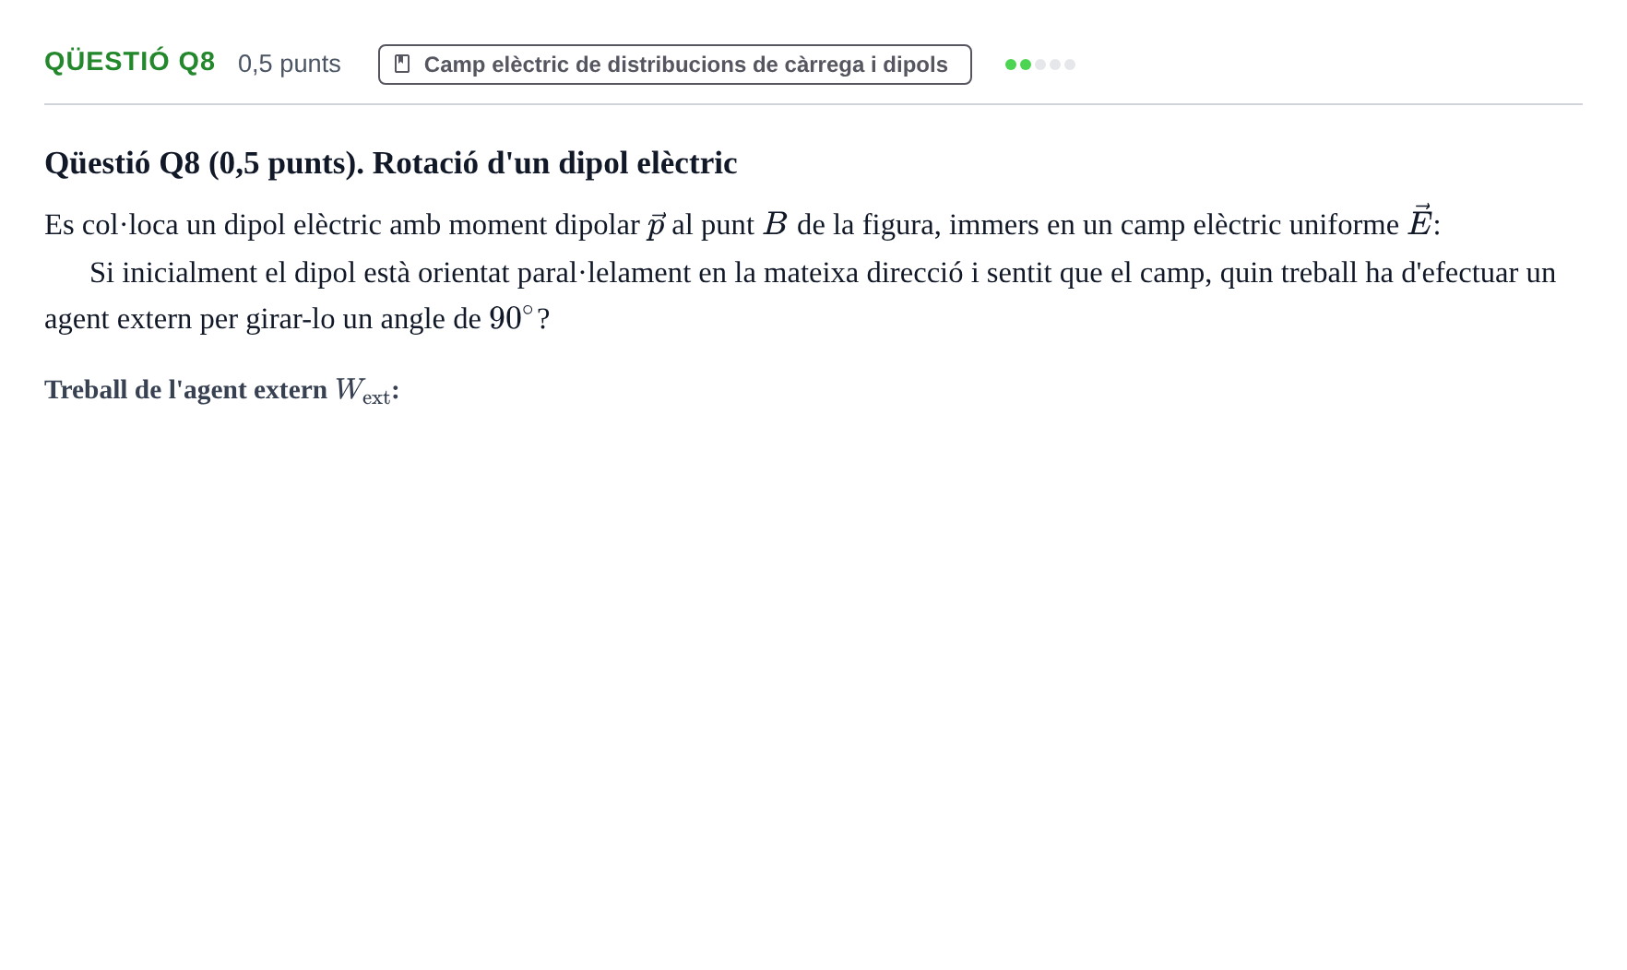Click the 90° angle value
1627x970 pixels.
click(511, 318)
